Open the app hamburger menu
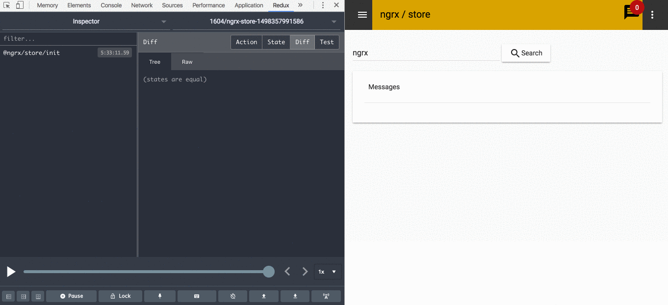This screenshot has height=305, width=668. click(362, 15)
